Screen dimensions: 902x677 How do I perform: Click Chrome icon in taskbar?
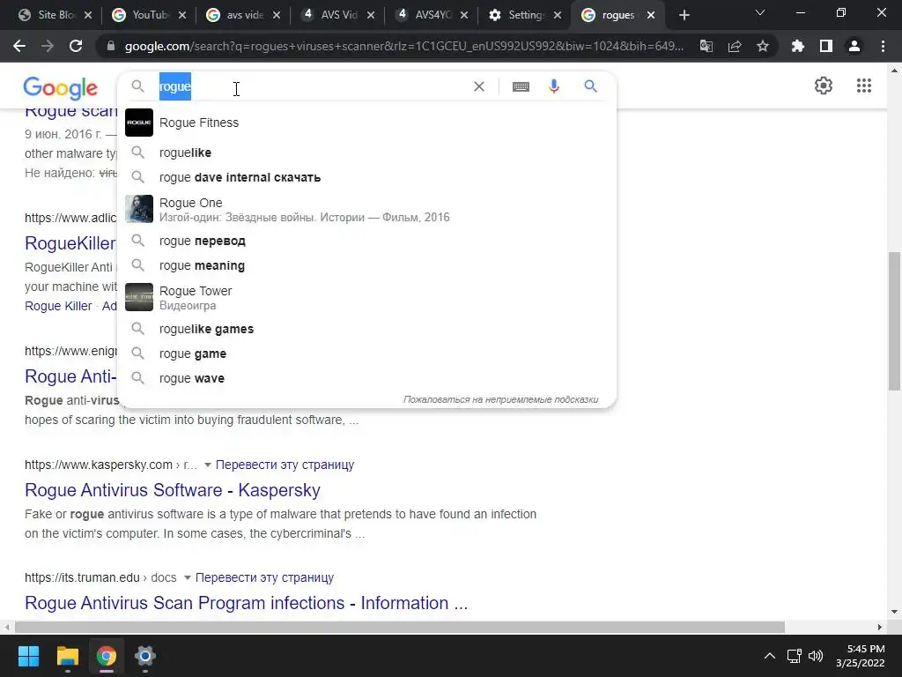107,656
